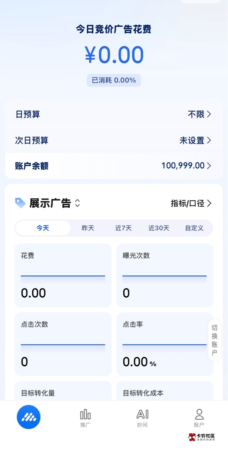228x452 pixels.
Task: Switch to the 近30天 tab
Action: pyautogui.click(x=159, y=228)
